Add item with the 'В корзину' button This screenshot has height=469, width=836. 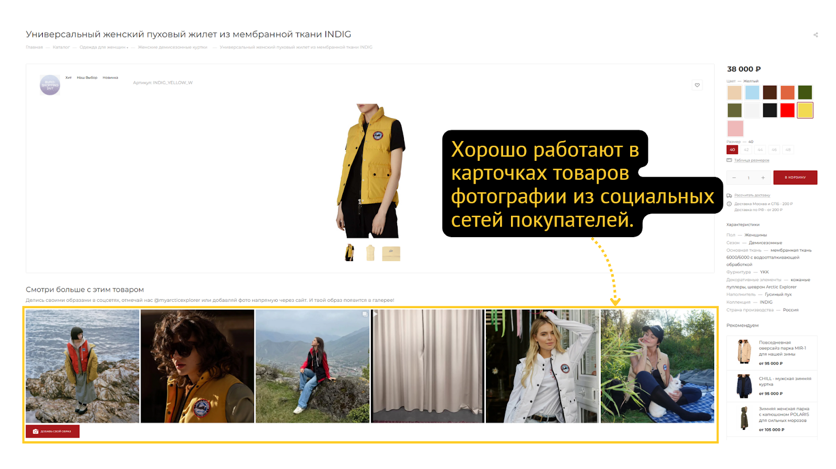coord(795,178)
